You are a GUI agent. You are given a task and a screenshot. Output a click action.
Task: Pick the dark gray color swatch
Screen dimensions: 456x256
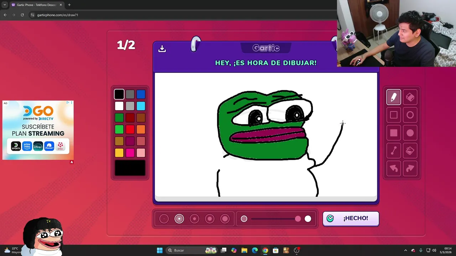pos(130,94)
